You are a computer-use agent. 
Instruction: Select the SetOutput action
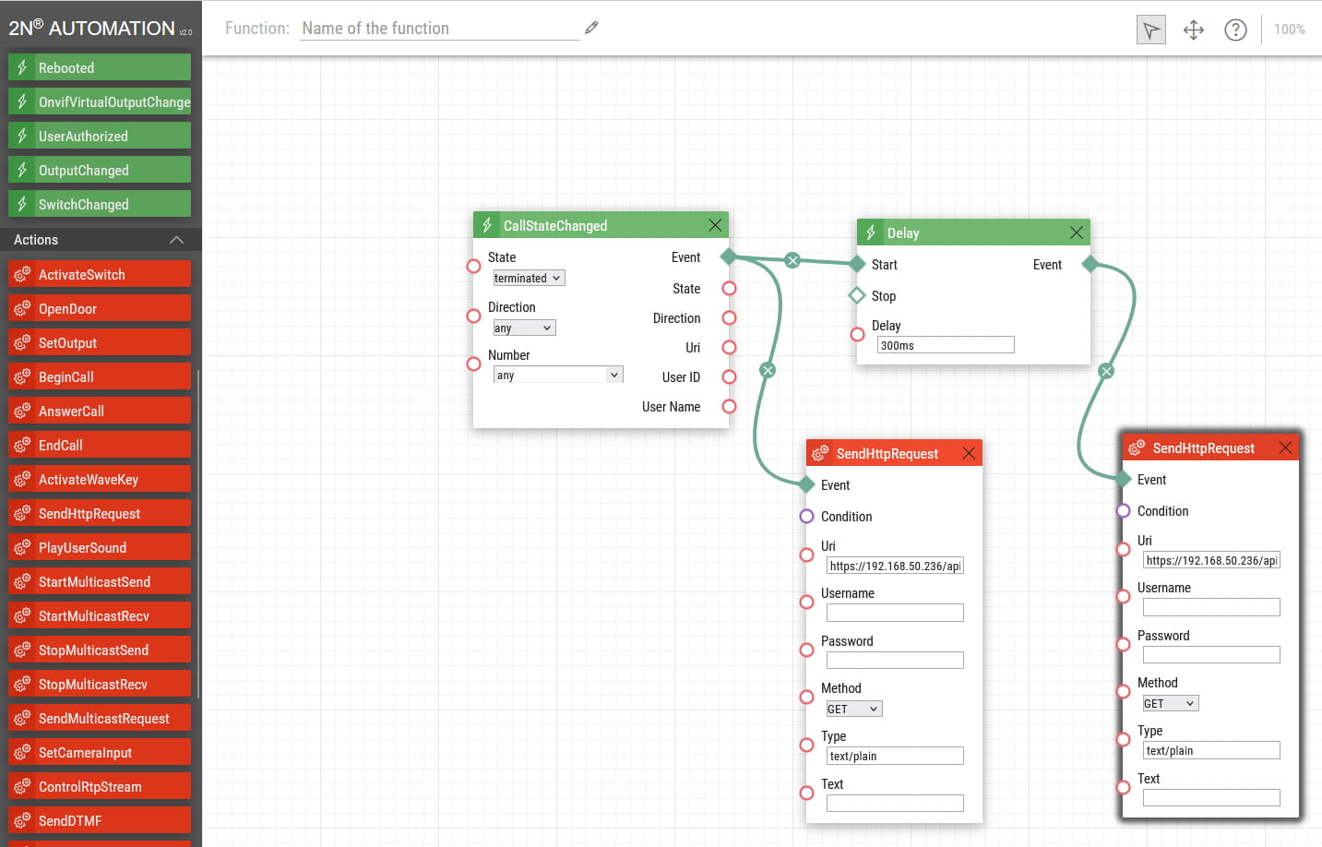tap(100, 342)
